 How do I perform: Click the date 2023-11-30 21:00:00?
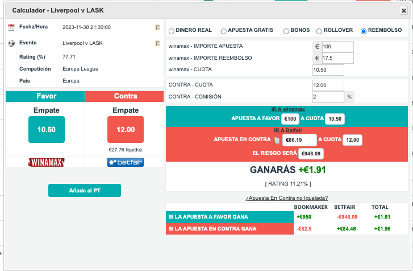coord(86,27)
